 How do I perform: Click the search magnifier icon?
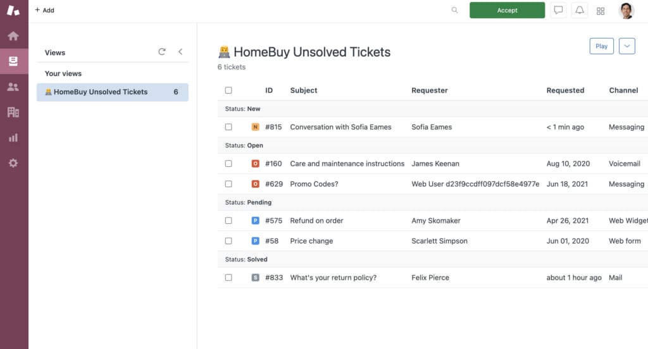454,10
